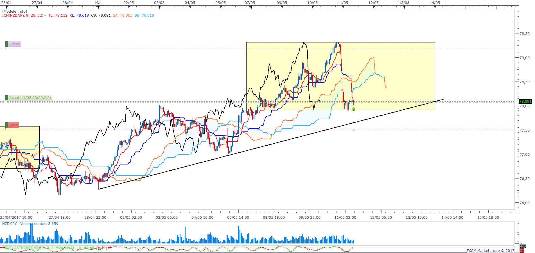Screen dimensions: 535x253
Task: Click the 14/05 14:00 time label
Action: [452, 218]
